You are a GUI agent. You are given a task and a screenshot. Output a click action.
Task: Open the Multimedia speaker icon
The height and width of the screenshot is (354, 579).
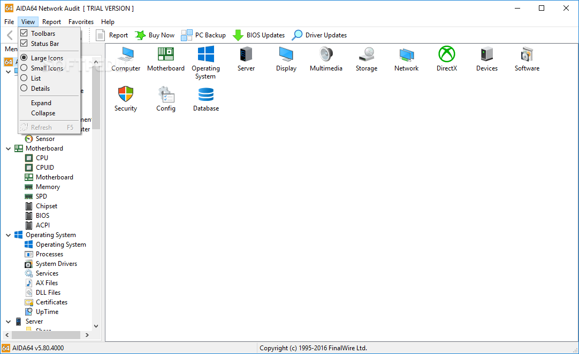[x=326, y=59]
